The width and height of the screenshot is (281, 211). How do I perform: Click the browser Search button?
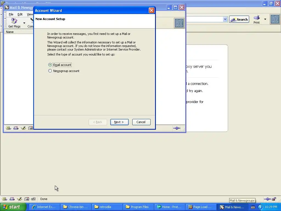(239, 20)
